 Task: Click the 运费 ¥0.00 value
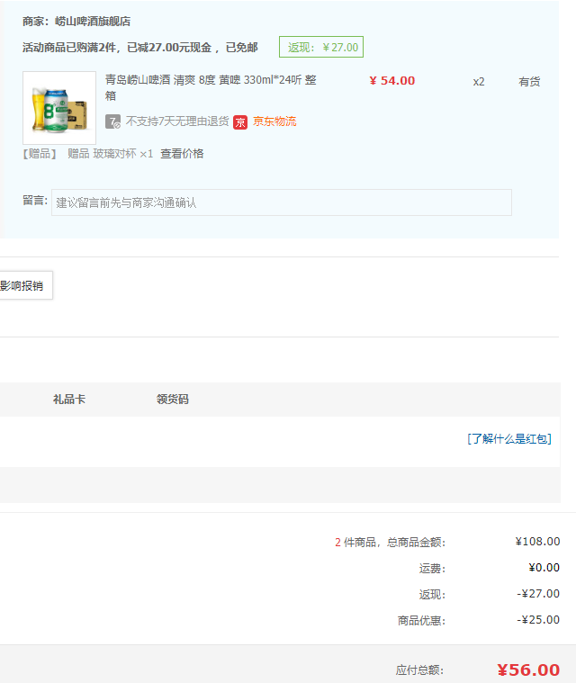(544, 568)
